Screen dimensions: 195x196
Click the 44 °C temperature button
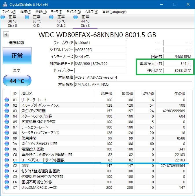17,81
